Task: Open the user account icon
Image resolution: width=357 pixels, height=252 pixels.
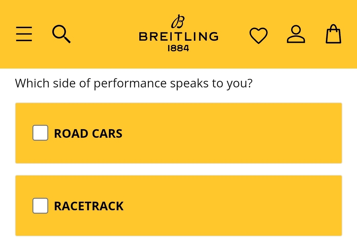Action: (x=296, y=34)
